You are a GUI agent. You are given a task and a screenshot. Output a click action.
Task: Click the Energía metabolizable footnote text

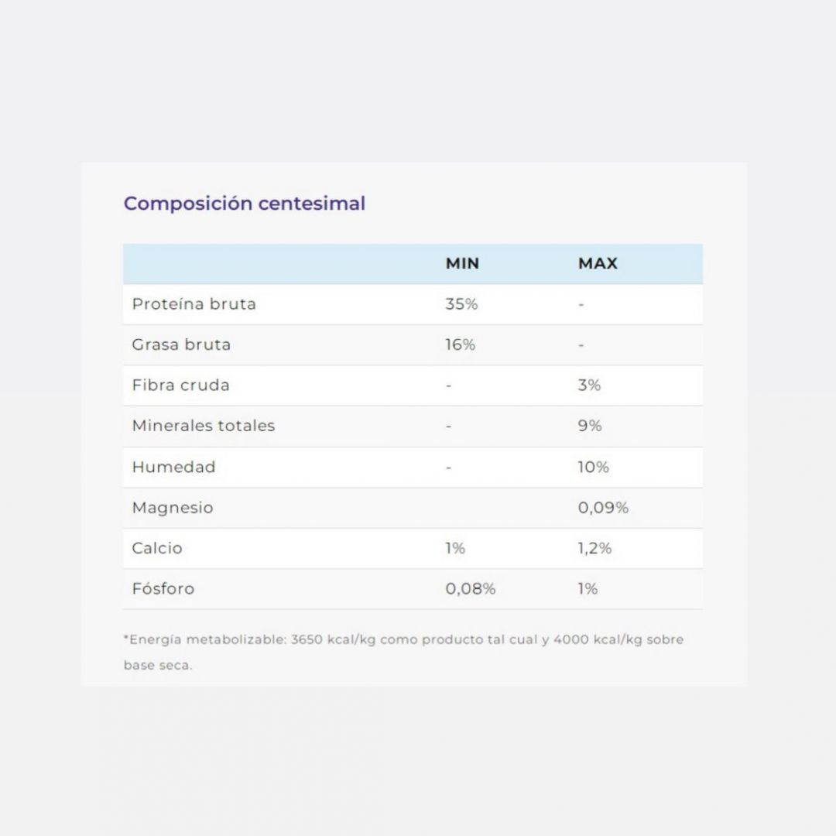(x=403, y=652)
